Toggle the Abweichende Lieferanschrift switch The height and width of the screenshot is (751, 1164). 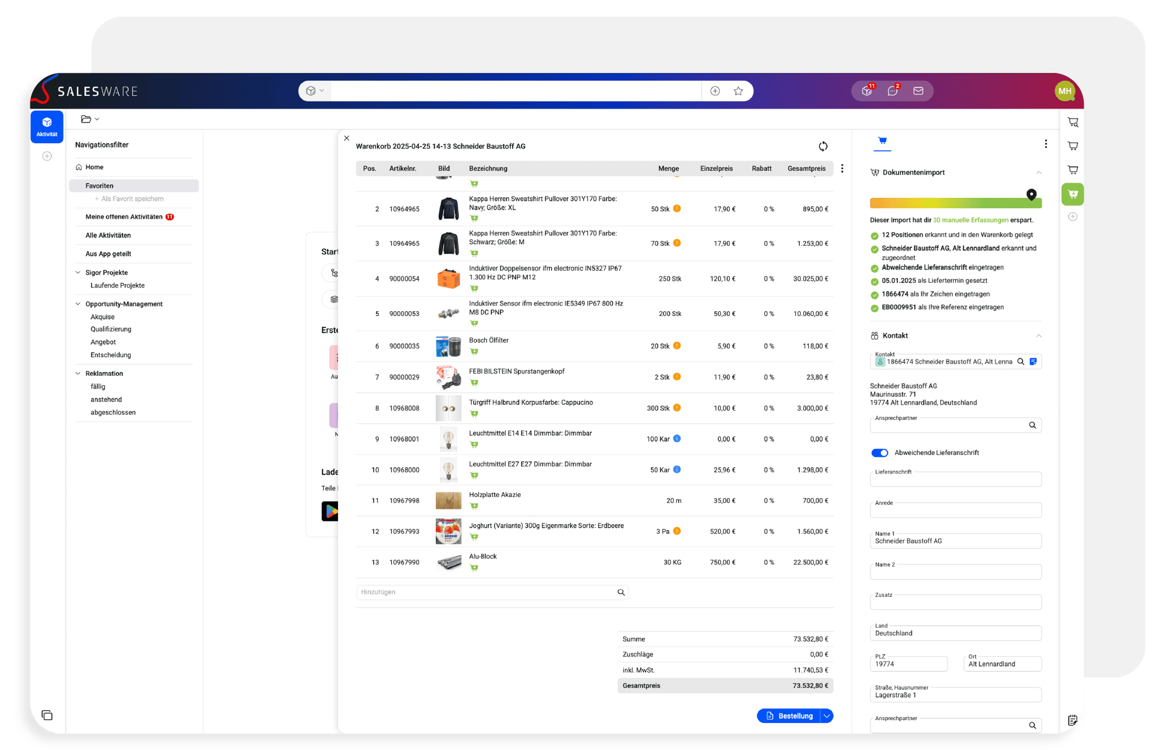pyautogui.click(x=879, y=453)
